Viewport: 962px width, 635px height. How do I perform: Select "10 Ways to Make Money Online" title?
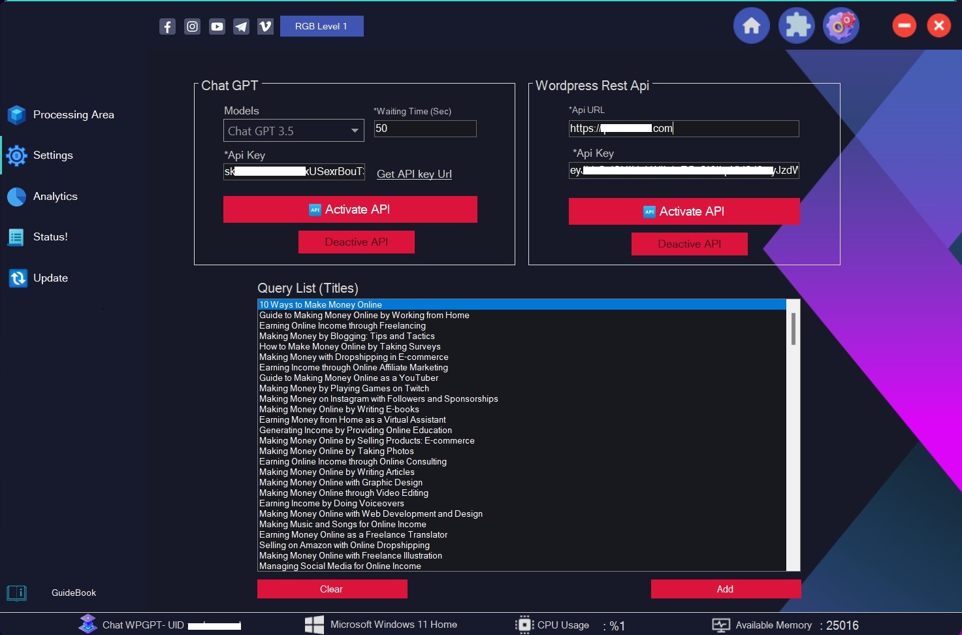[x=522, y=304]
